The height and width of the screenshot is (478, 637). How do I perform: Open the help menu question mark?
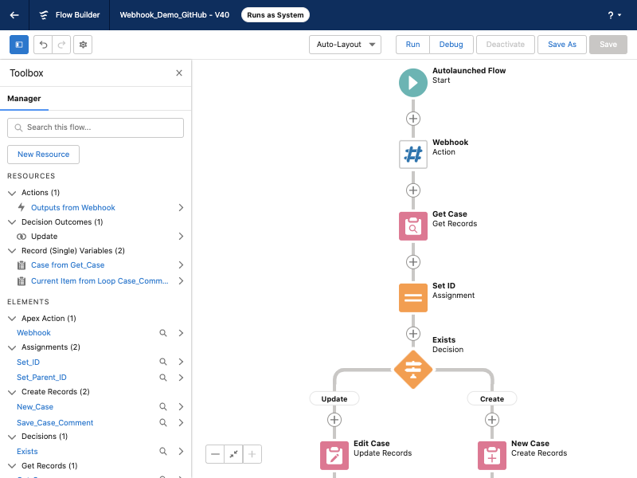pos(614,15)
